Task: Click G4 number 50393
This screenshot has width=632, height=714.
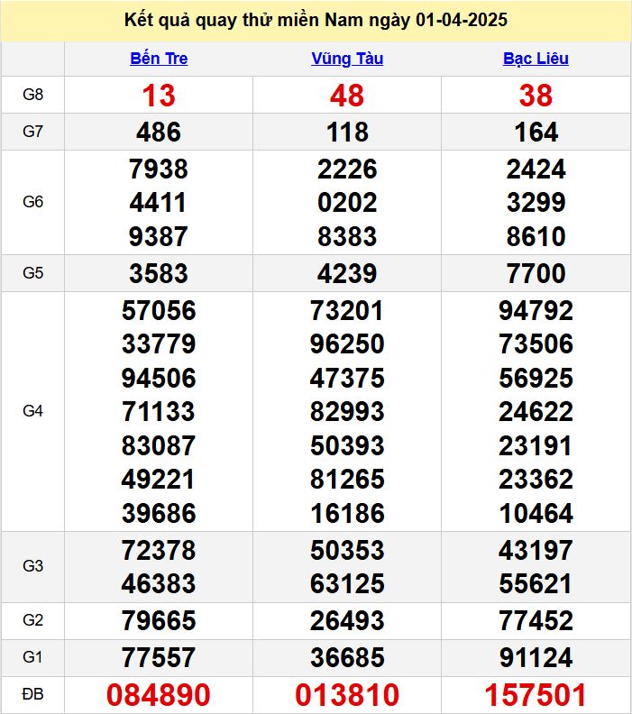Action: (x=347, y=445)
